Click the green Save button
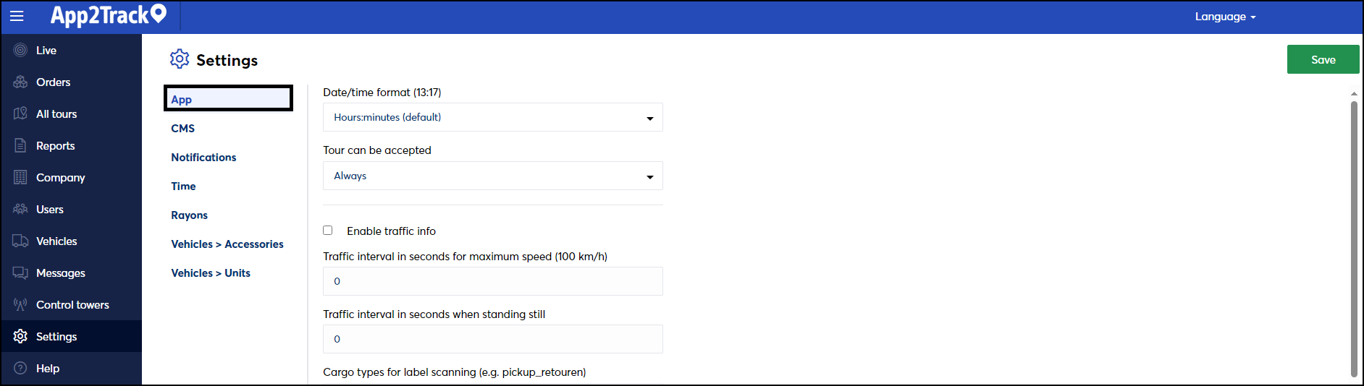This screenshot has width=1364, height=386. (1323, 59)
